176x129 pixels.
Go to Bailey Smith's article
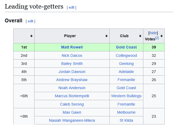[72, 64]
